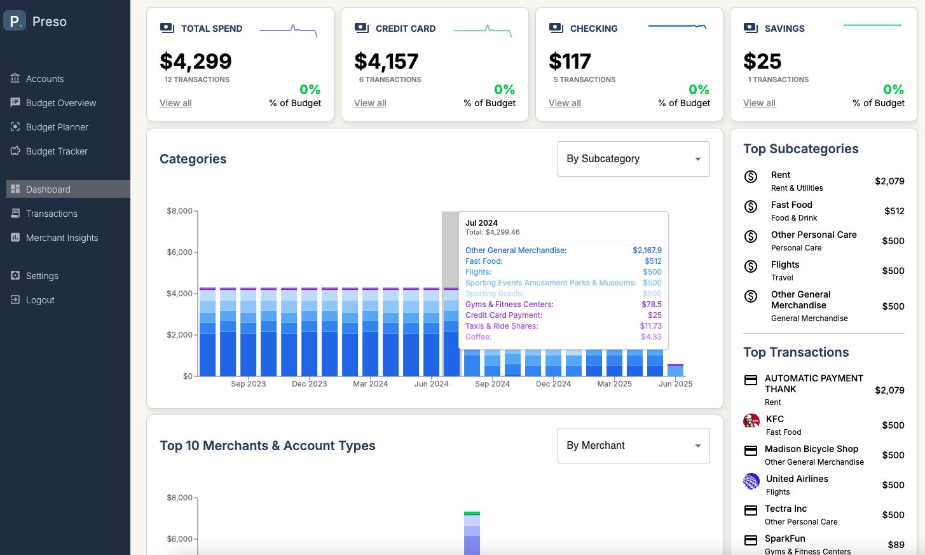Click the Madison Bicycle Shop transaction row

[824, 455]
